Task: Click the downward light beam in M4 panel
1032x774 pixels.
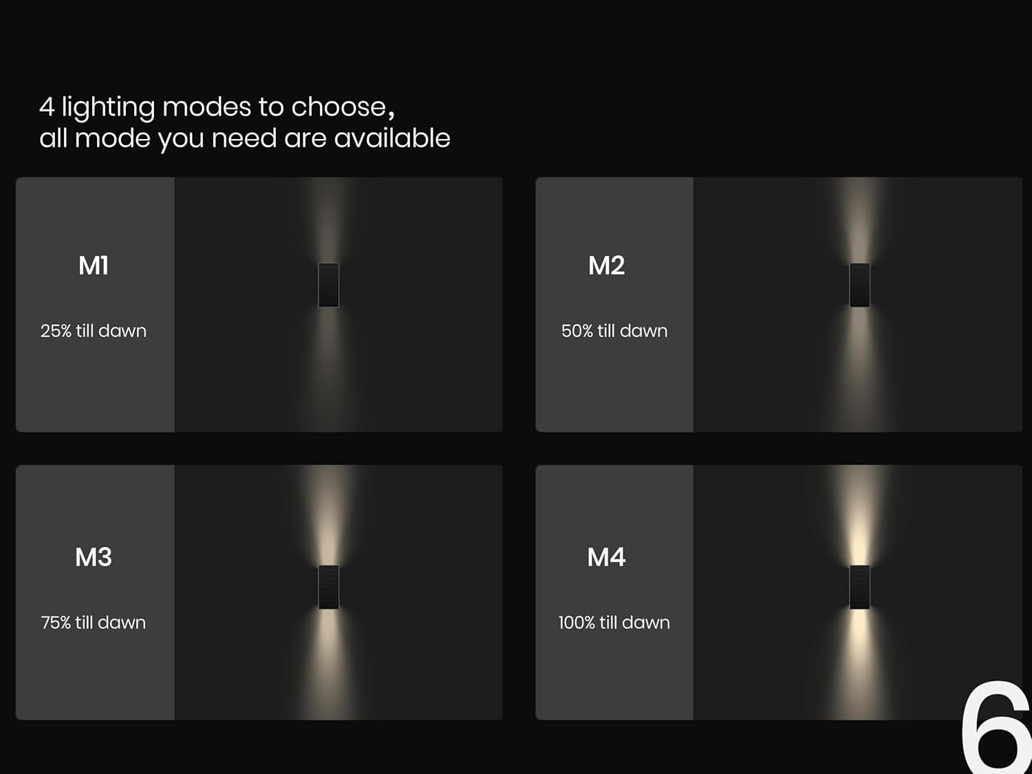Action: (x=859, y=654)
